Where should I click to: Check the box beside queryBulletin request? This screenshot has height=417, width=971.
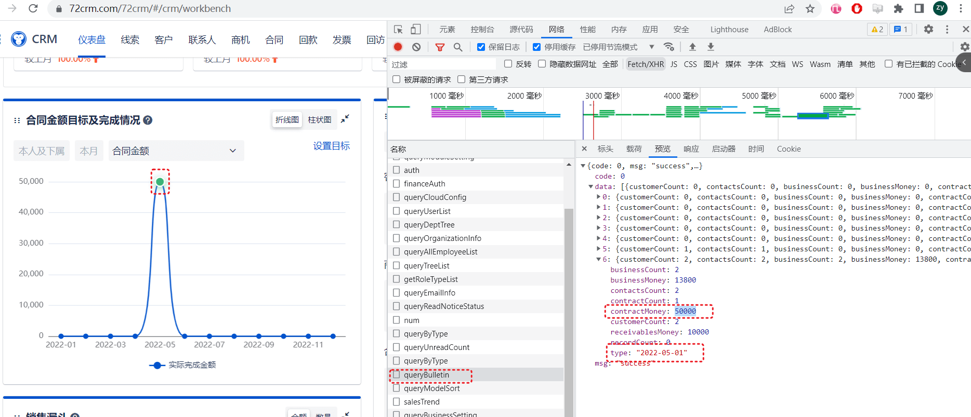tap(397, 374)
